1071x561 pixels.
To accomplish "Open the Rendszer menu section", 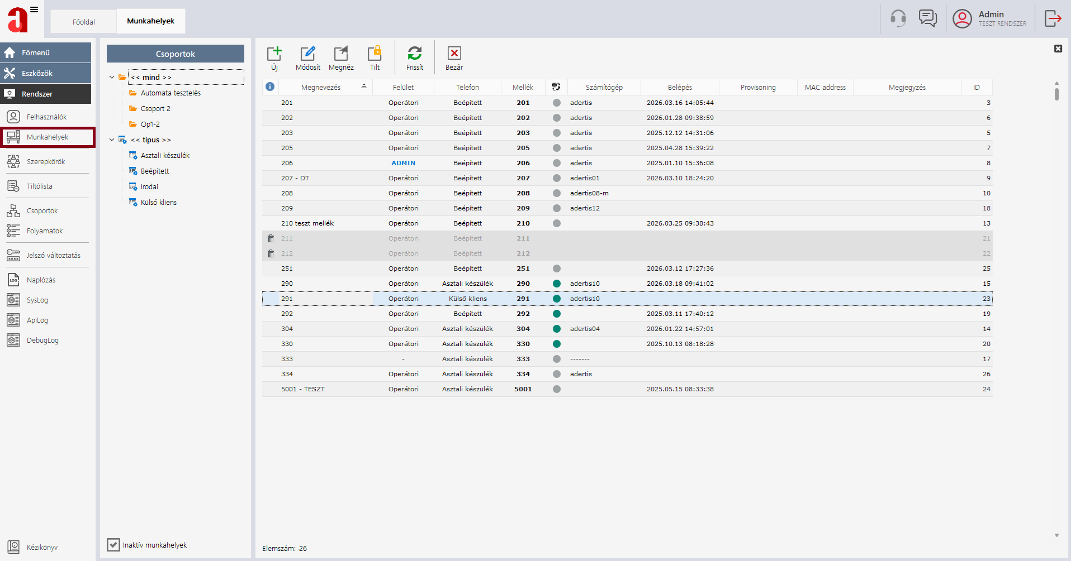I will (46, 94).
